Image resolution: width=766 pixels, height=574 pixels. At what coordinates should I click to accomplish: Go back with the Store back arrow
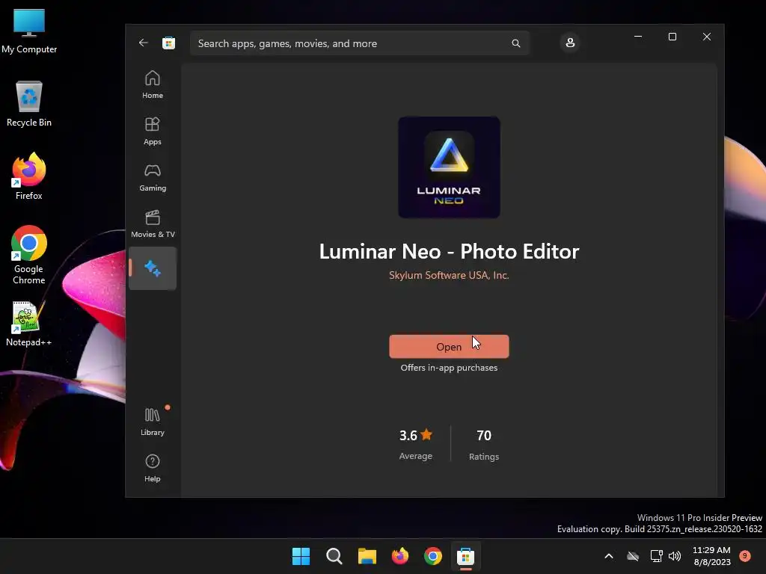point(143,43)
